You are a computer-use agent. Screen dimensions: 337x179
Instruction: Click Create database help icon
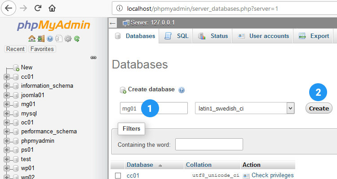(x=182, y=90)
